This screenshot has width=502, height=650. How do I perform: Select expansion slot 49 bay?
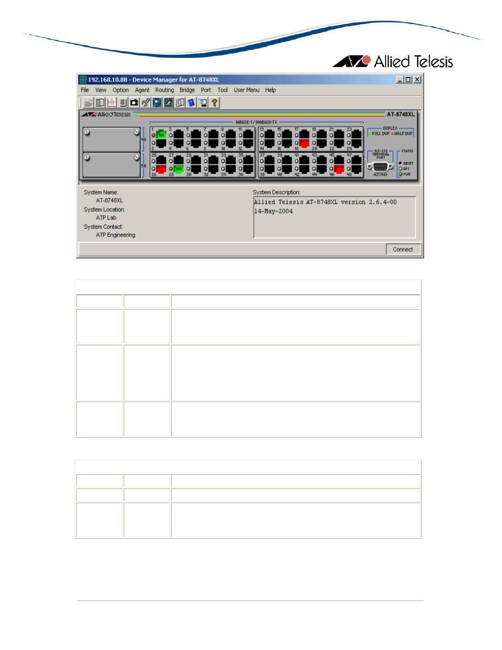click(x=112, y=140)
